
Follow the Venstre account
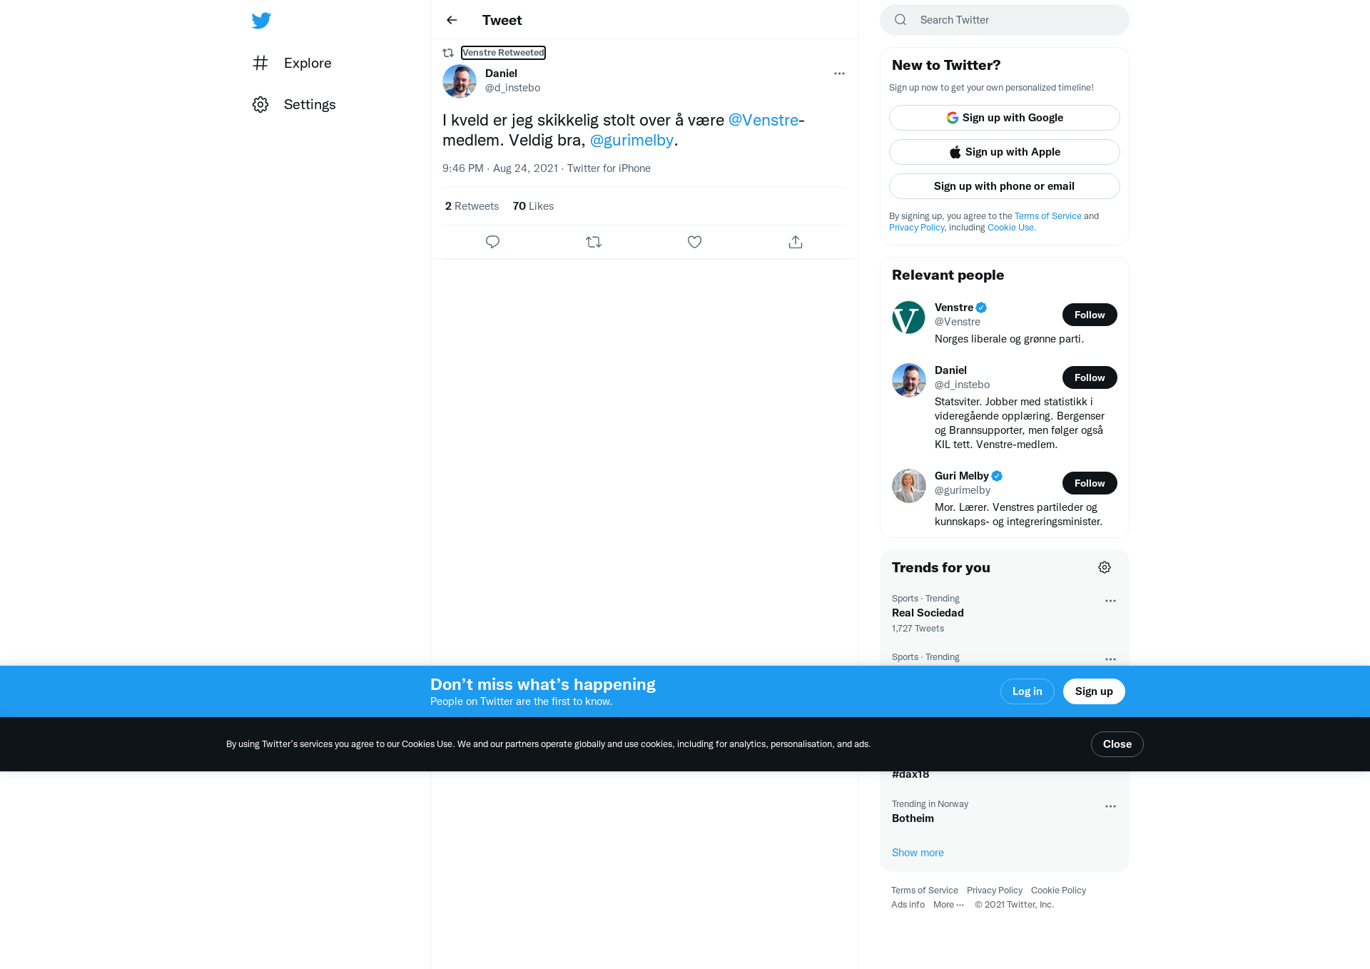pos(1090,315)
